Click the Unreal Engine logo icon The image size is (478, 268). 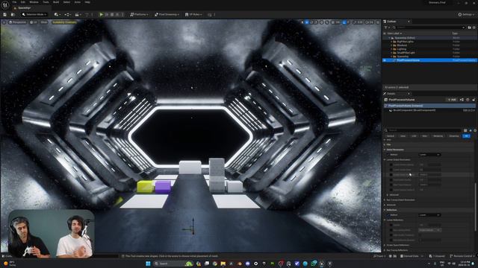click(x=5, y=5)
